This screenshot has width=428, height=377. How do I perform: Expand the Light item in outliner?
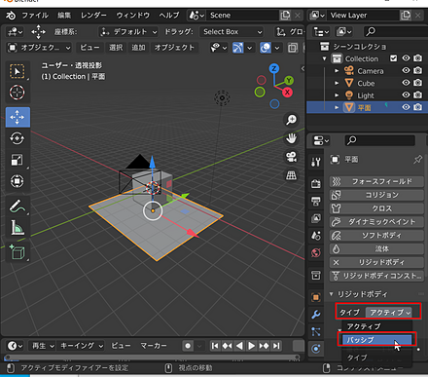pyautogui.click(x=337, y=95)
